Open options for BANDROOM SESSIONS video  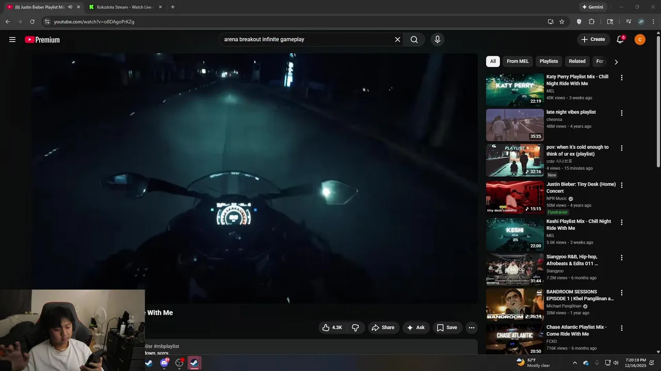[x=621, y=293]
